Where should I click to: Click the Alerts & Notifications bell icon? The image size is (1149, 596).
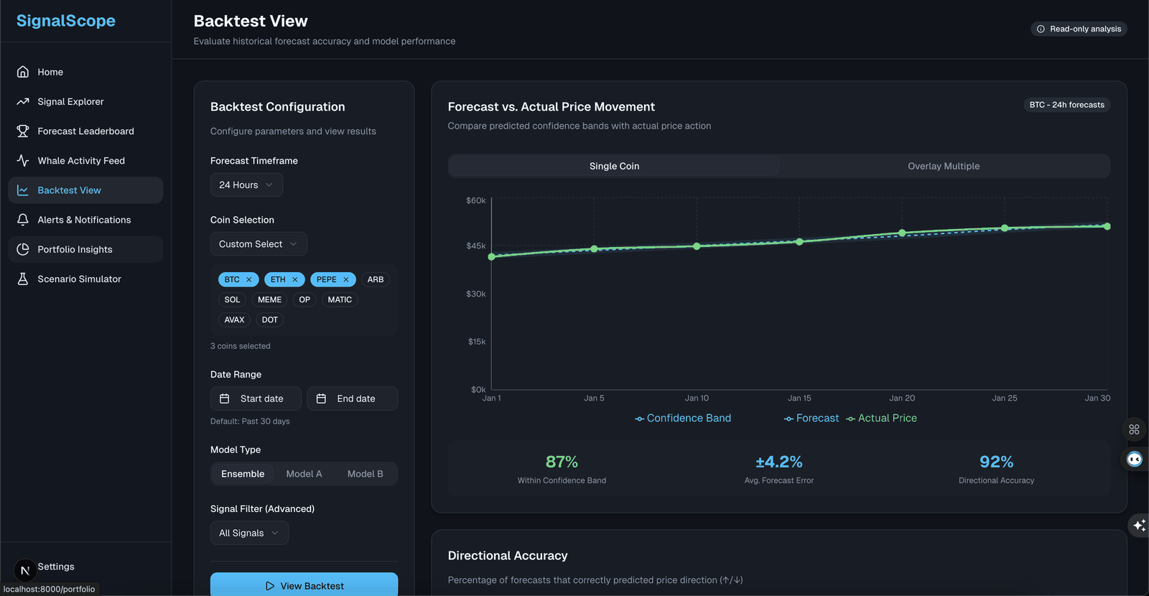coord(23,220)
